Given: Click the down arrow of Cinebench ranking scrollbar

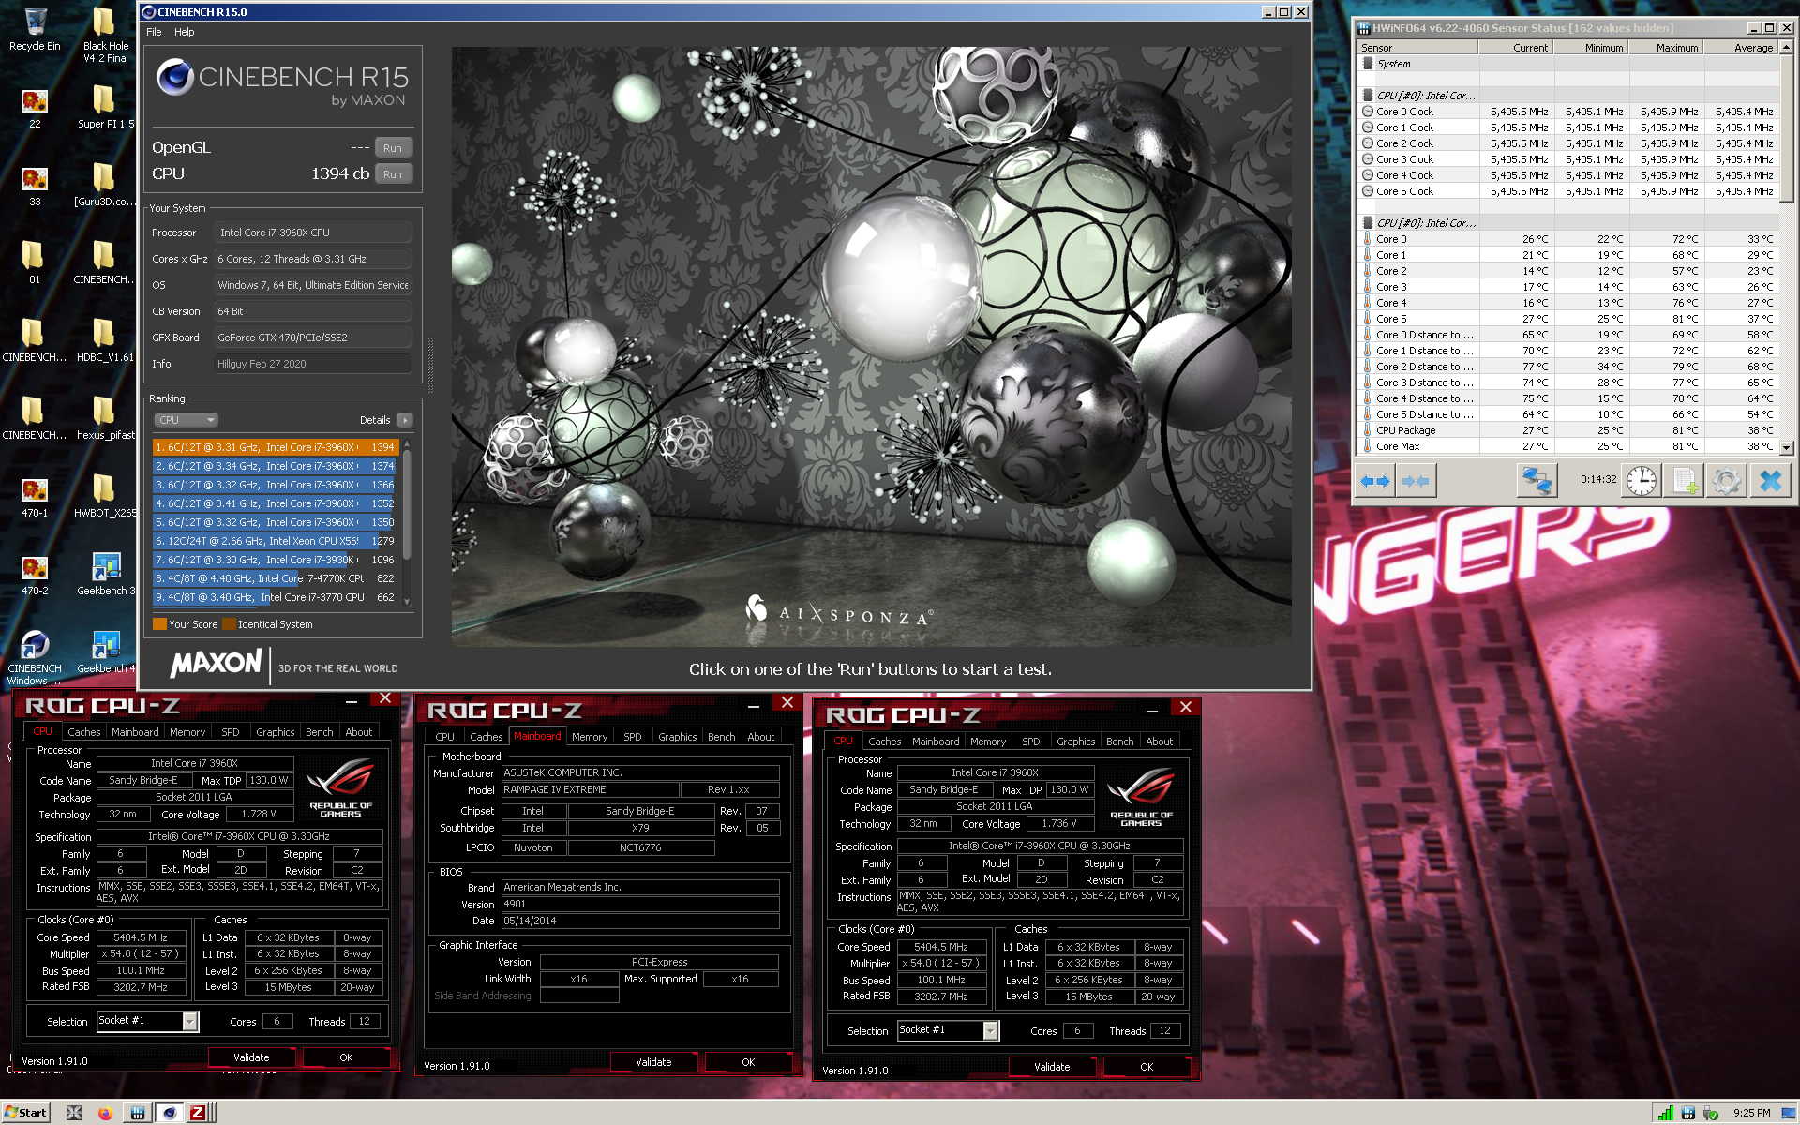Looking at the screenshot, I should [x=407, y=602].
